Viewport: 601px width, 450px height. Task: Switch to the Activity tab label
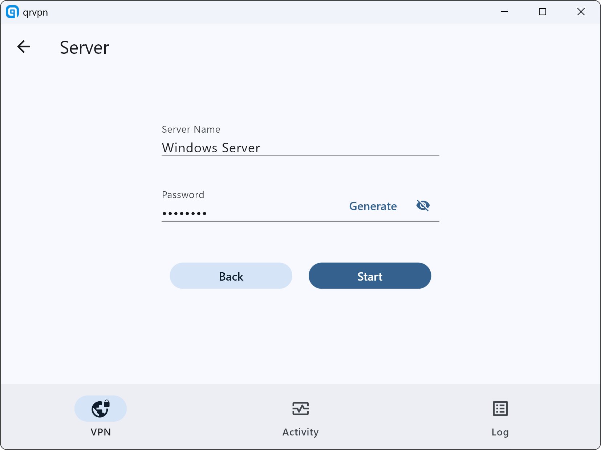(x=300, y=432)
